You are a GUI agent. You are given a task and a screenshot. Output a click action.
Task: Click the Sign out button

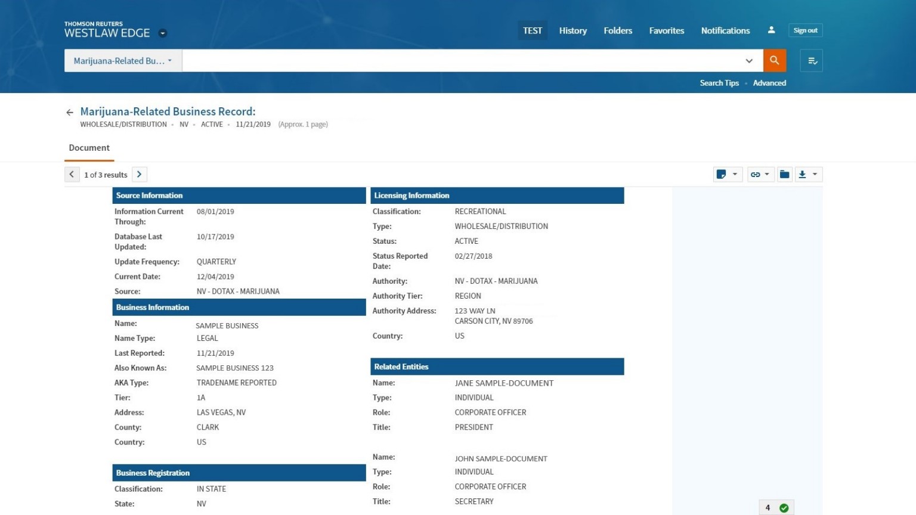tap(805, 30)
